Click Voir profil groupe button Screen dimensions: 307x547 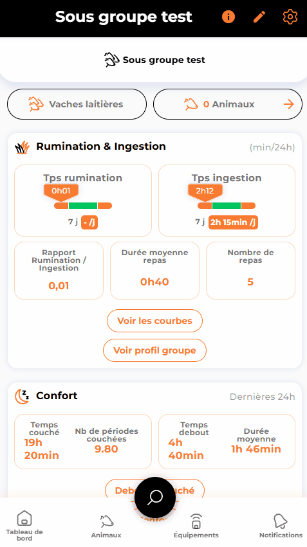154,350
